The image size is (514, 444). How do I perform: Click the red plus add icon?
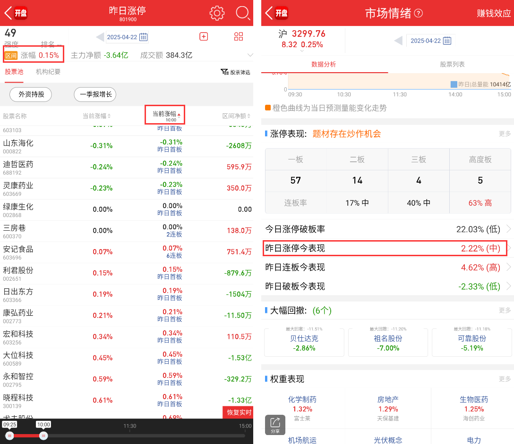pyautogui.click(x=204, y=37)
